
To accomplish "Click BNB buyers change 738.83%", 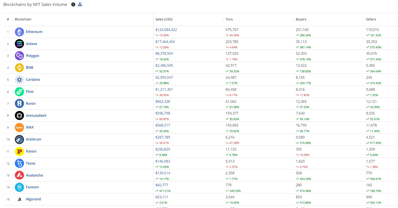I will pyautogui.click(x=303, y=71).
